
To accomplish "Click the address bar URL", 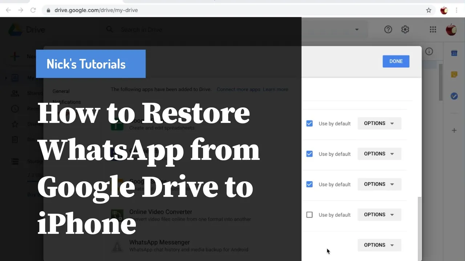I will point(96,10).
